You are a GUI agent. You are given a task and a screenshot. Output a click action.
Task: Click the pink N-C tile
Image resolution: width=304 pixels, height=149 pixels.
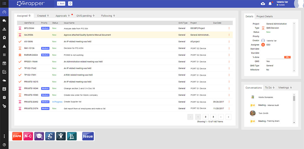click(28, 136)
